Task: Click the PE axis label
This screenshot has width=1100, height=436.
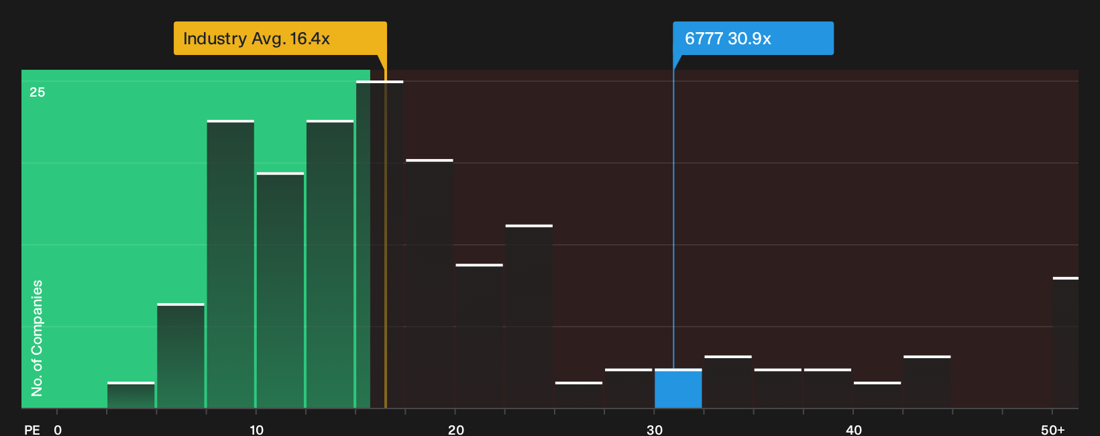Action: (x=32, y=429)
